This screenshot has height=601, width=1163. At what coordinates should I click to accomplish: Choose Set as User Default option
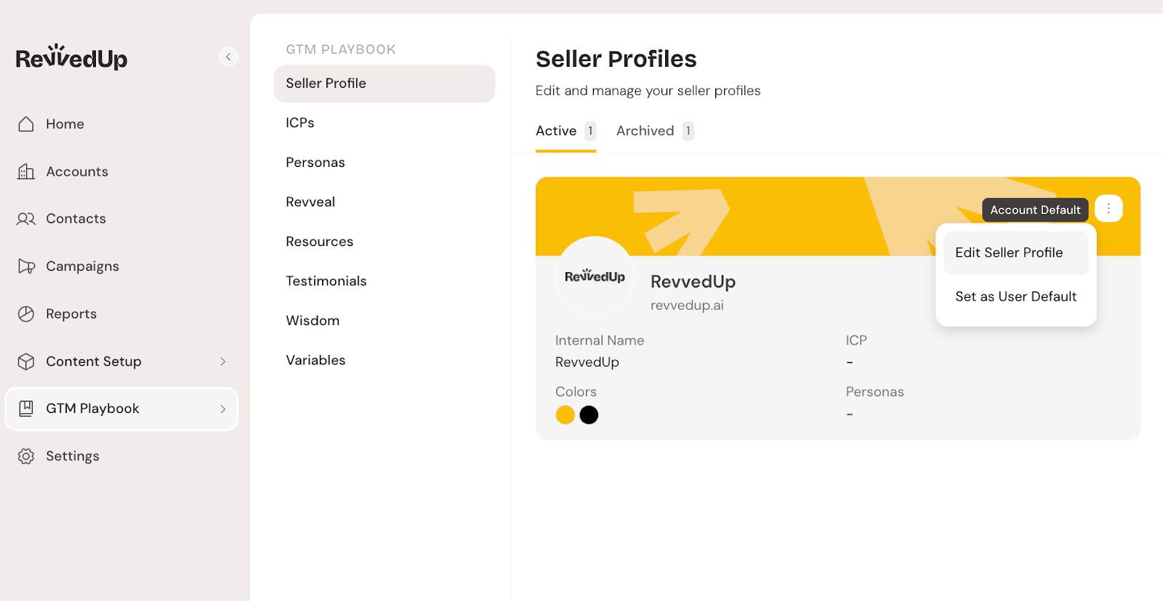(1015, 297)
